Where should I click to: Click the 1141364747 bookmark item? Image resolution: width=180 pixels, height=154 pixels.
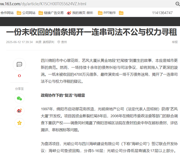162,13
